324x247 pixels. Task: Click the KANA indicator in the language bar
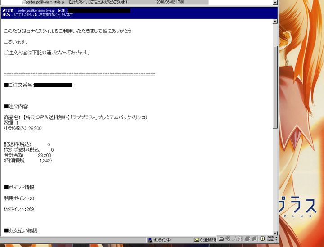[x=270, y=240]
